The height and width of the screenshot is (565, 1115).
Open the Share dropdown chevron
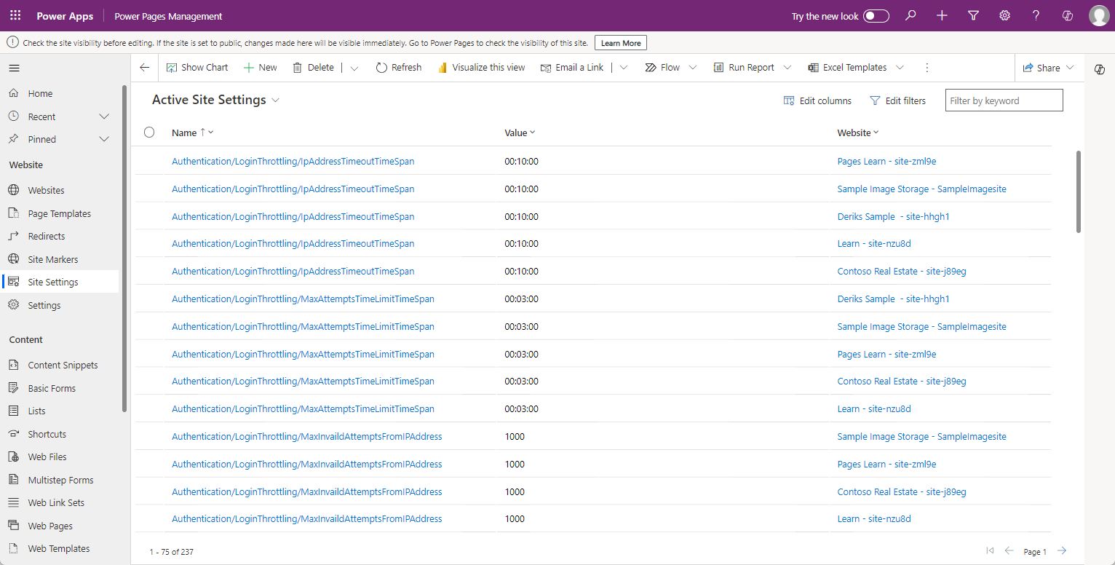point(1070,68)
